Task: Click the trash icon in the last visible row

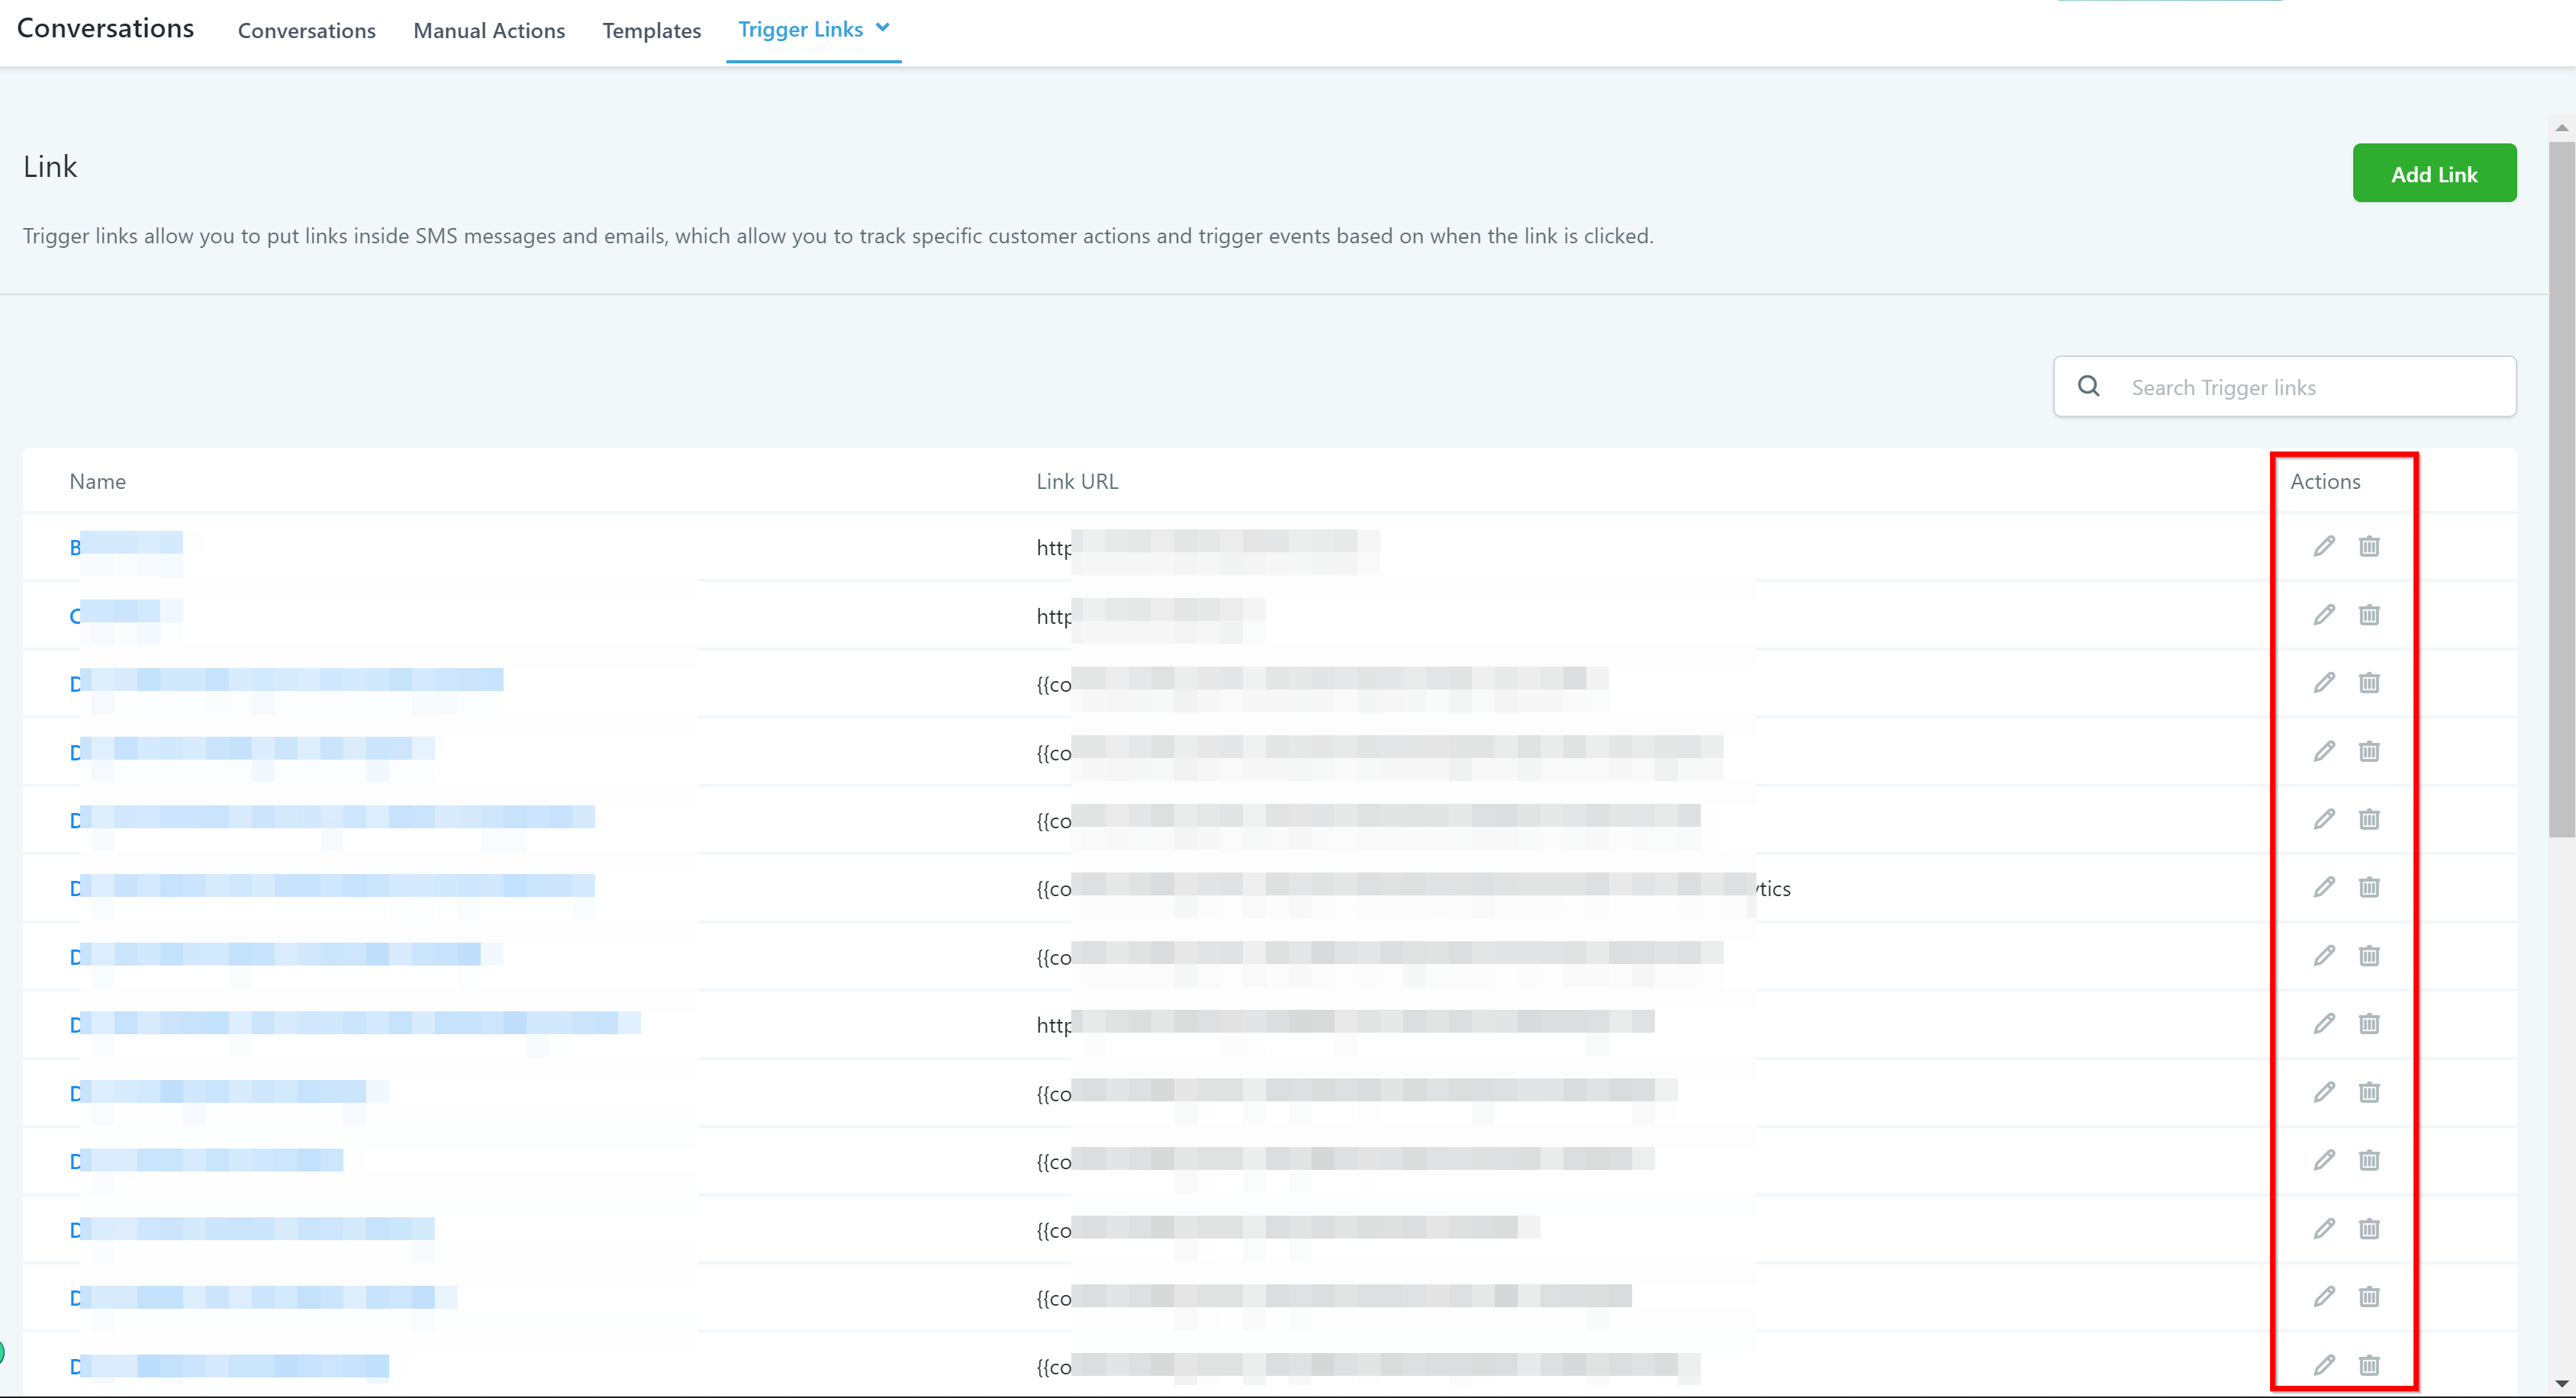Action: pos(2369,1365)
